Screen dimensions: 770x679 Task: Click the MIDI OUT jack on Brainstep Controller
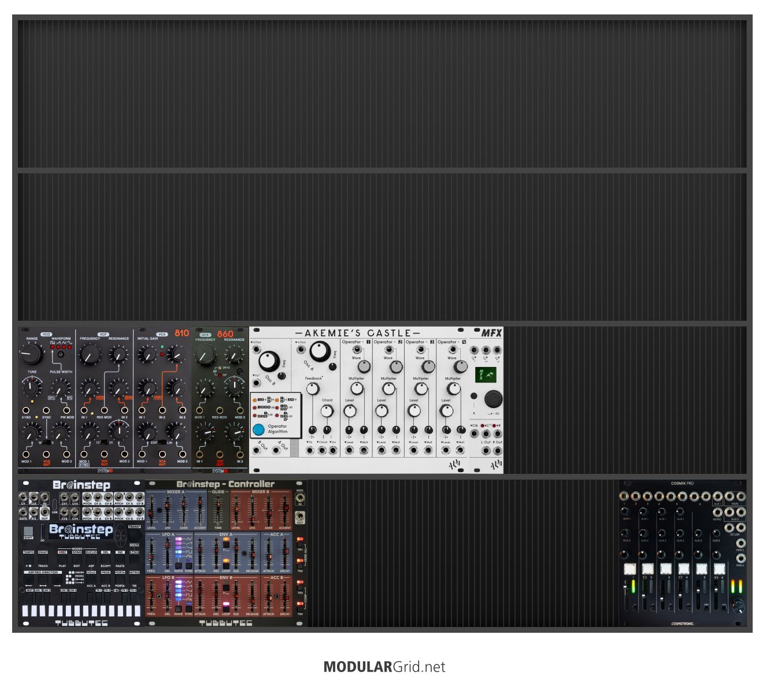300,517
